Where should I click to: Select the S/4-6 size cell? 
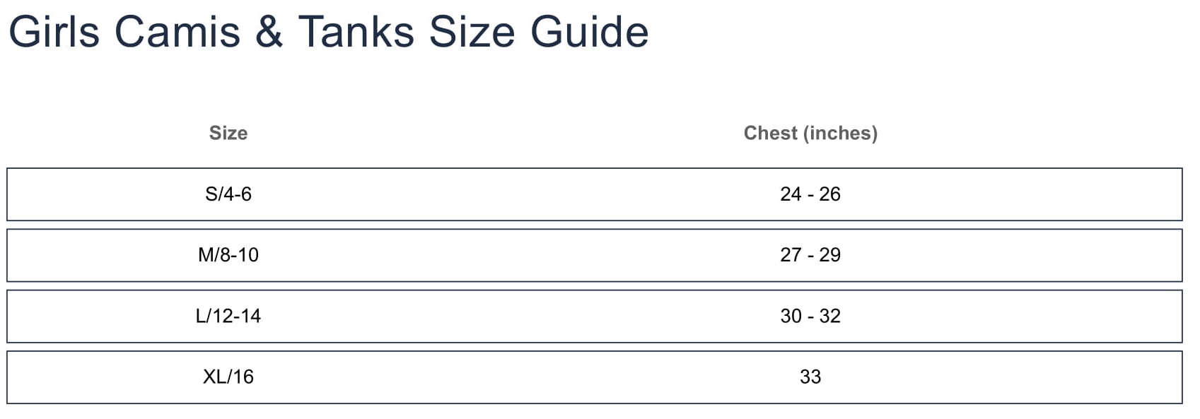tap(228, 194)
